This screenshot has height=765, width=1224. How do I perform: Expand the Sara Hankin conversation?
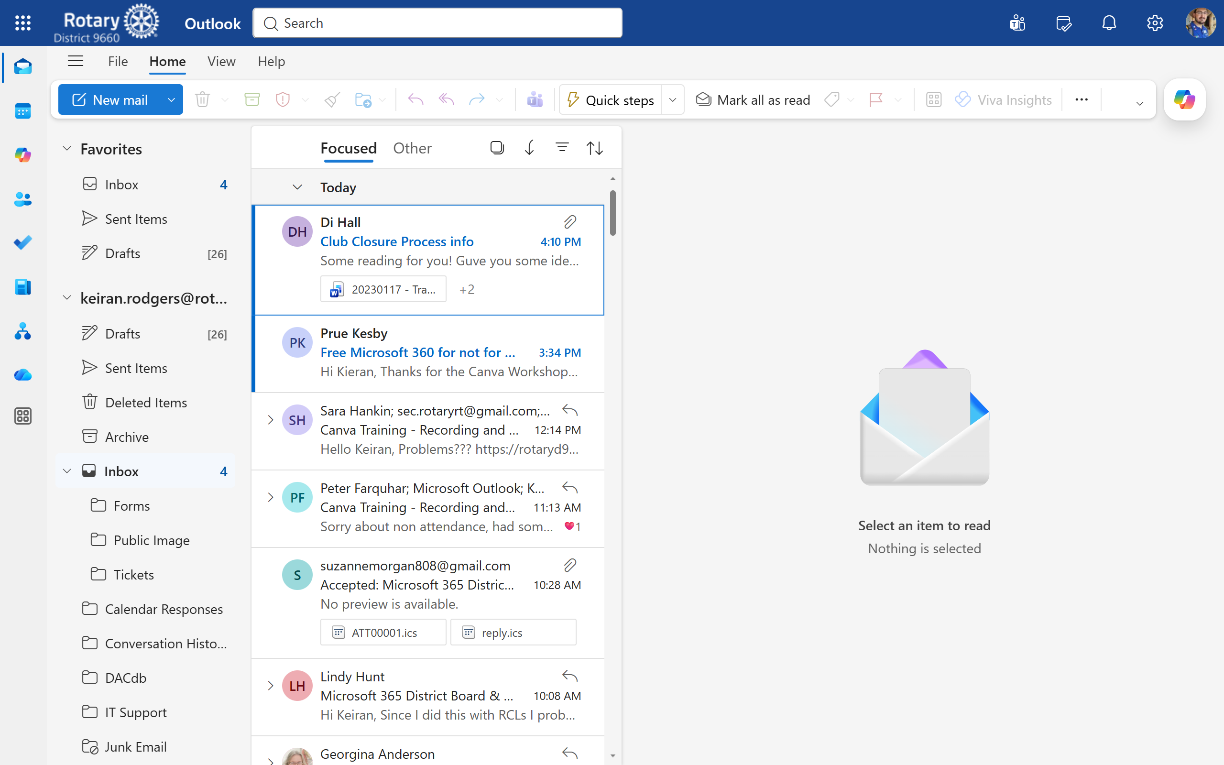tap(271, 420)
